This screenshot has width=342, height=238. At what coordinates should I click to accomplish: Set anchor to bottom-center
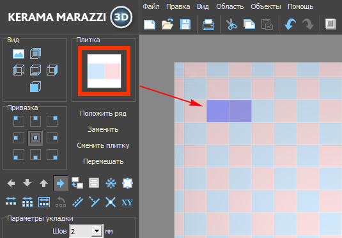pyautogui.click(x=35, y=155)
